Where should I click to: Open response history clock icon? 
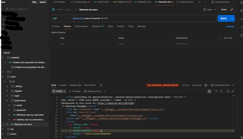(101, 85)
